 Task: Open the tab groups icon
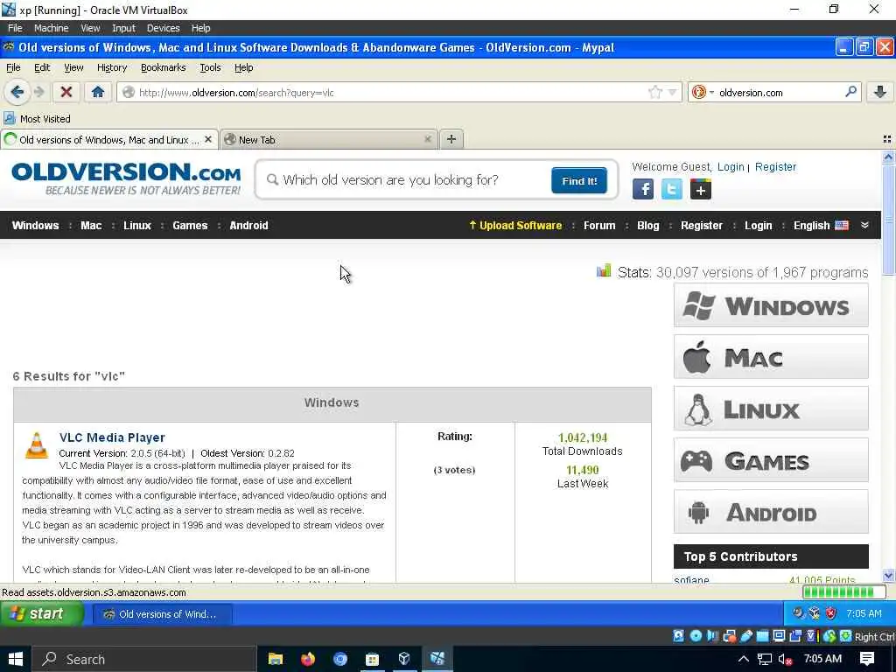887,139
